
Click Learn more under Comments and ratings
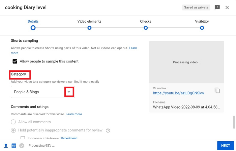tap(74, 114)
